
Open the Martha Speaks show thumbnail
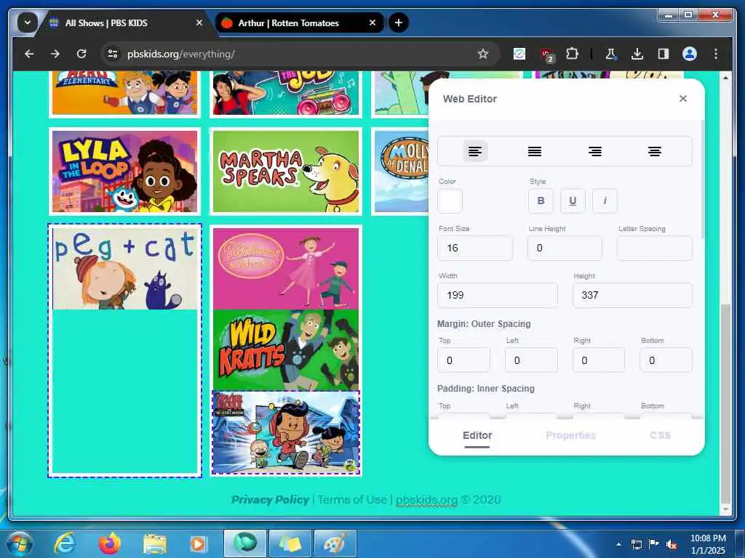click(285, 171)
